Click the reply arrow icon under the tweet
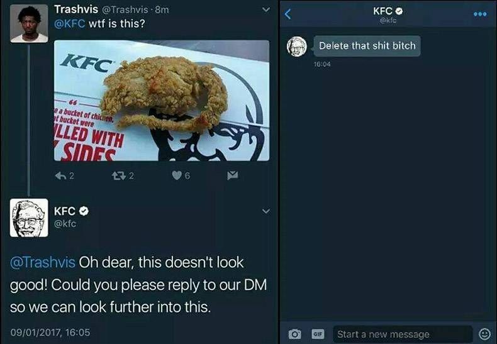497x344 pixels. 62,176
